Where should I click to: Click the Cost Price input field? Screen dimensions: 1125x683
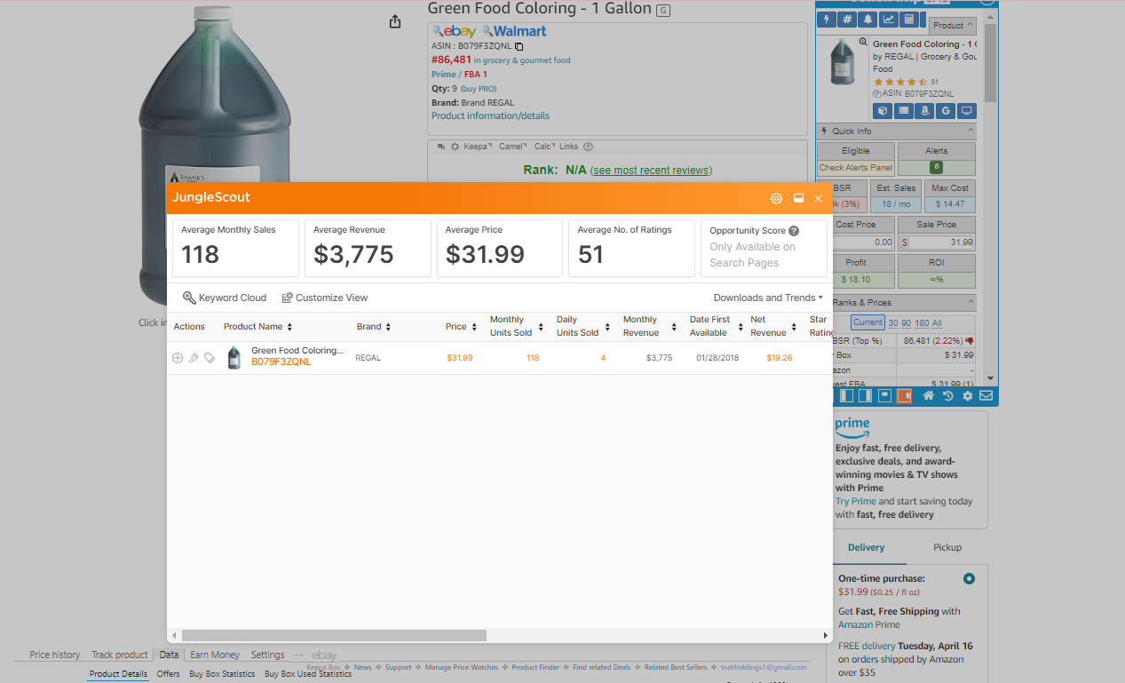click(x=861, y=242)
